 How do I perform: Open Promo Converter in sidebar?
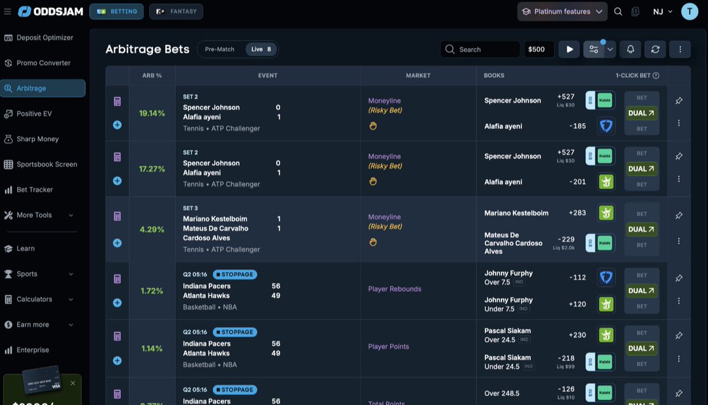pos(42,63)
